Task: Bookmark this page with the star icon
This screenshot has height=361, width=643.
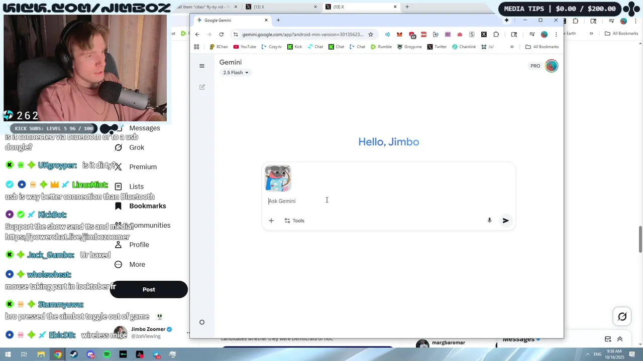Action: point(371,35)
